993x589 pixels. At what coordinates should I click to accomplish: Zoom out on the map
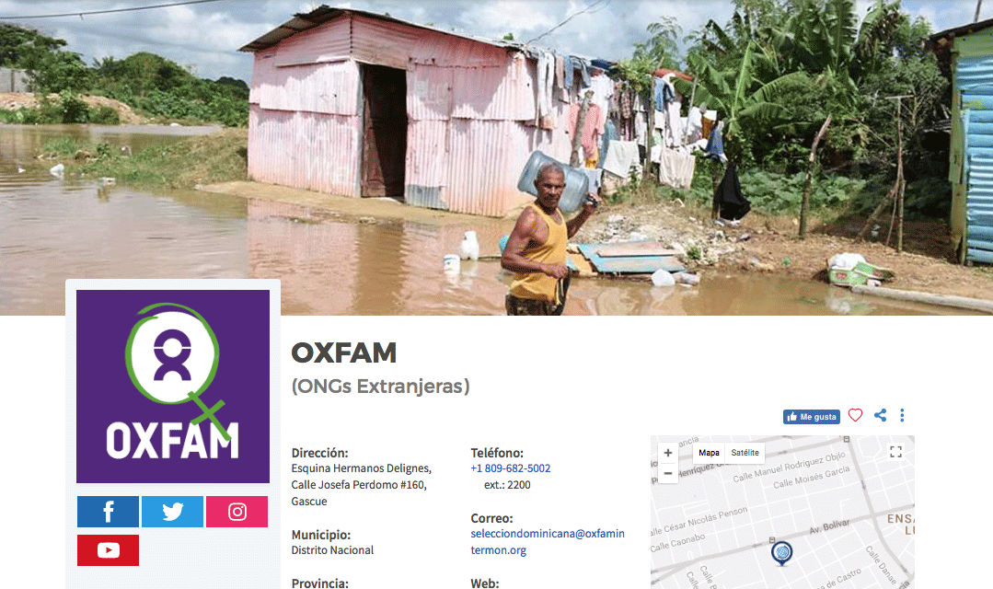point(667,474)
